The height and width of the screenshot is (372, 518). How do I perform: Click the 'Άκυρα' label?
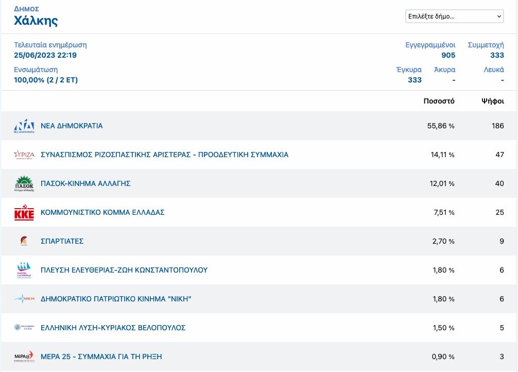tap(445, 70)
